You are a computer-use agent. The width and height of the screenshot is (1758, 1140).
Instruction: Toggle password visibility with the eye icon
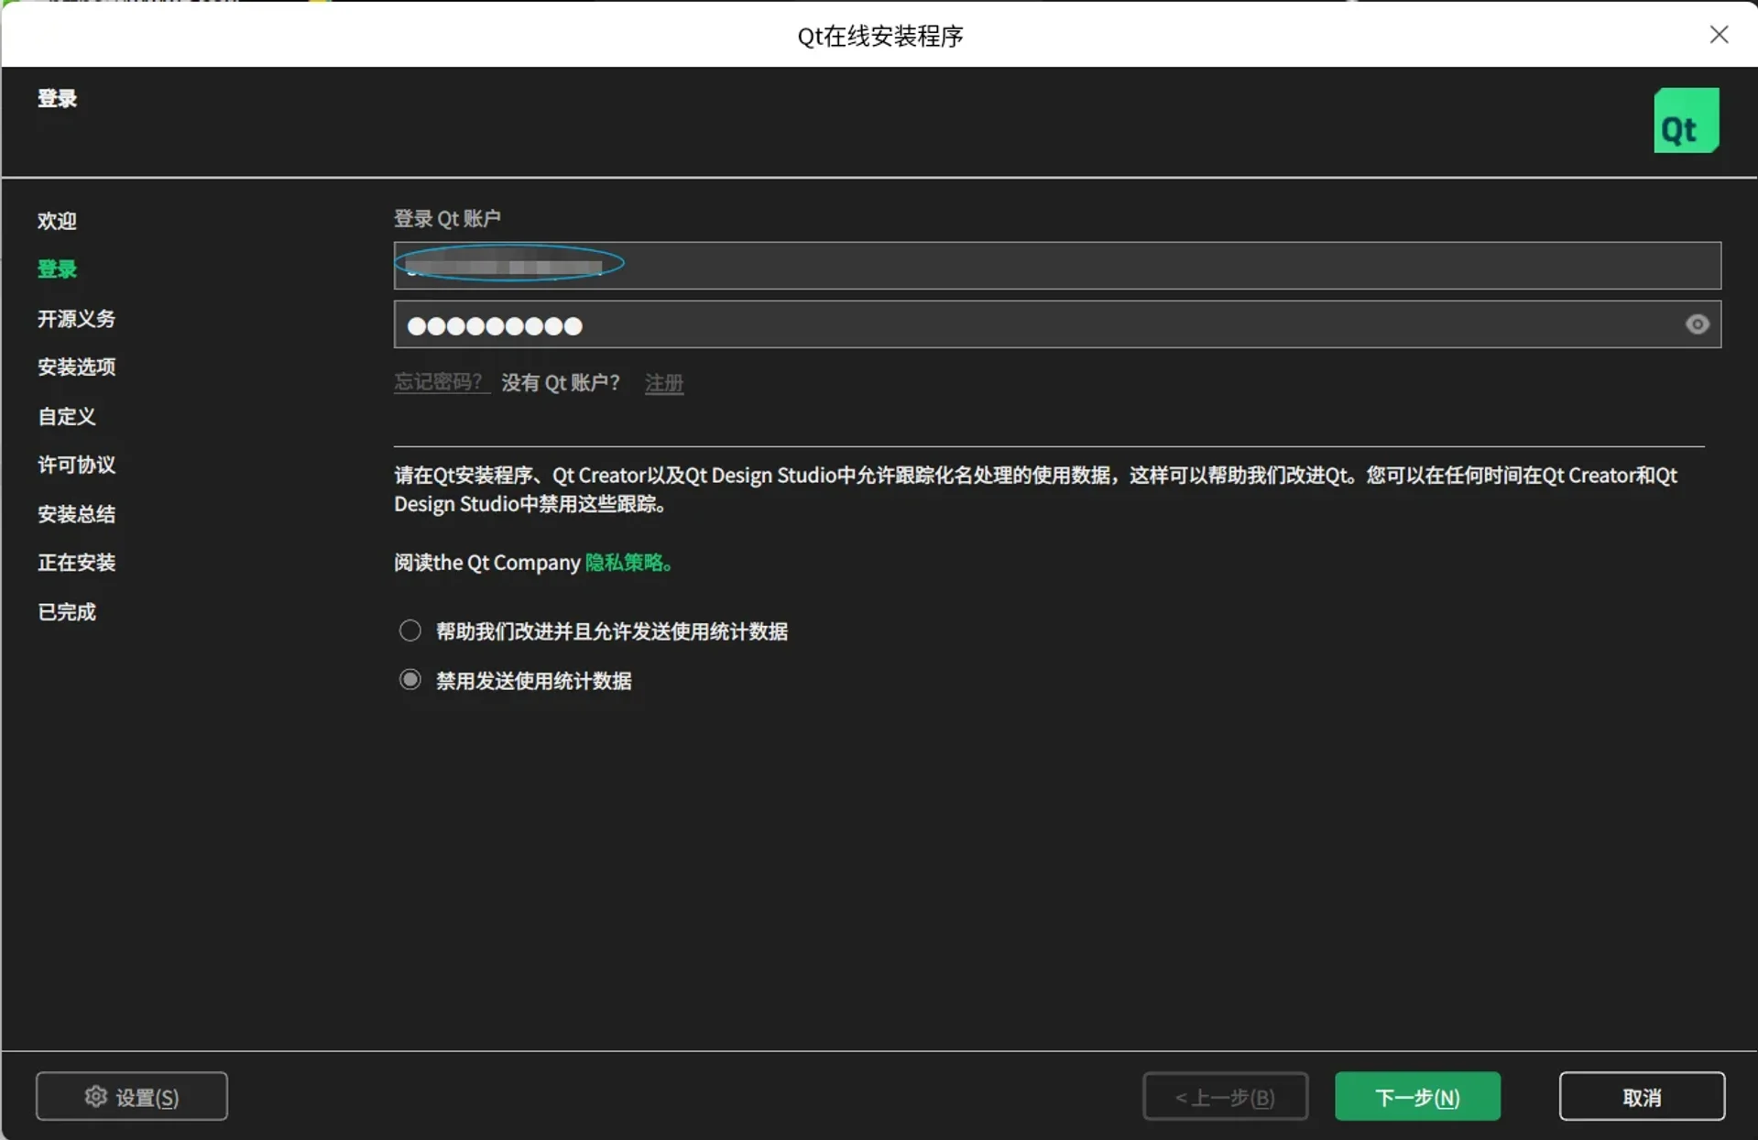point(1697,324)
